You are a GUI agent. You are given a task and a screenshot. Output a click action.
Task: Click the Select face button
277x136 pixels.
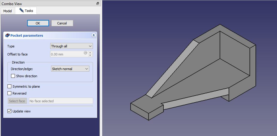(17, 101)
